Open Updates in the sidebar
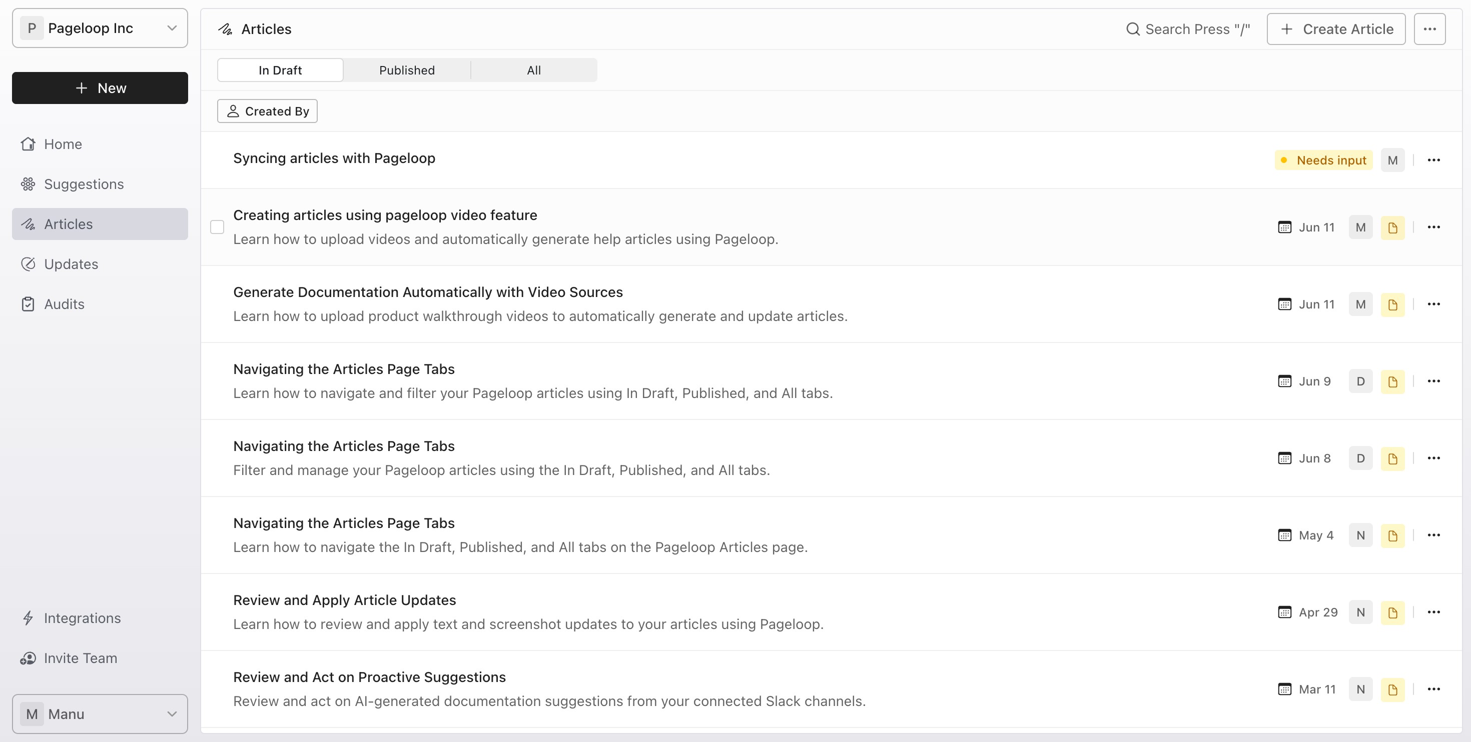The height and width of the screenshot is (742, 1471). [100, 263]
